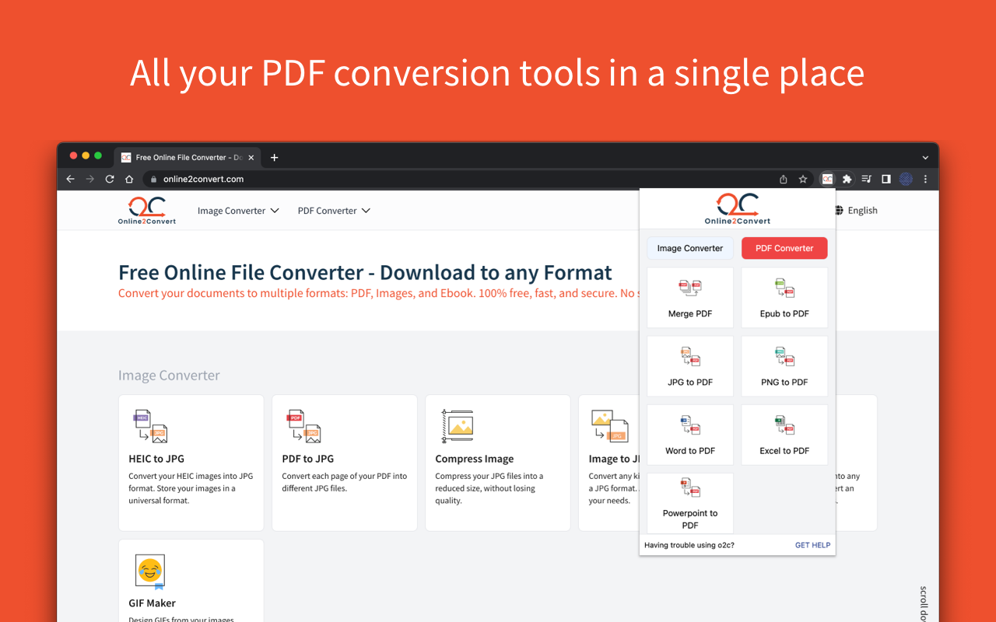Click the GIF Maker emoji icon

coord(150,572)
